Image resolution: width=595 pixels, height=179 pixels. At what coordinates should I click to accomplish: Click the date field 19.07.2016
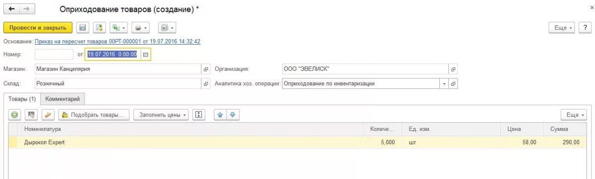(114, 55)
